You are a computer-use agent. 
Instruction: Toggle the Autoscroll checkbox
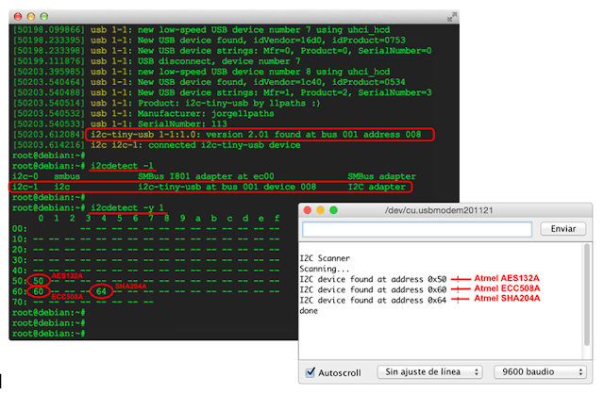click(x=310, y=372)
